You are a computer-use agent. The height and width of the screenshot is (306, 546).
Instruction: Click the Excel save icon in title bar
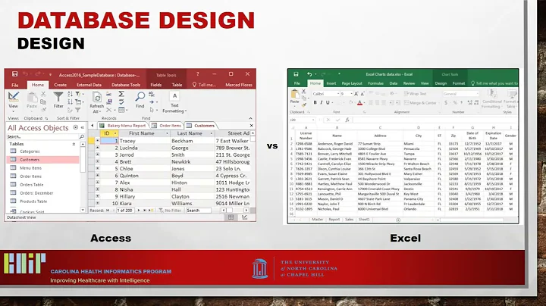(296, 74)
